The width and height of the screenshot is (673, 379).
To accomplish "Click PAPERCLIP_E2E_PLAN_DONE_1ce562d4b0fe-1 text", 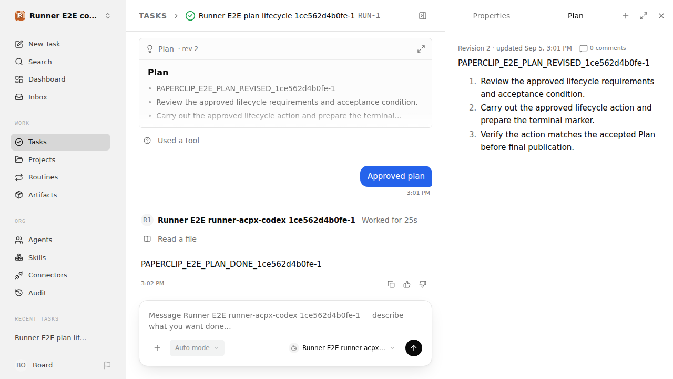I will (231, 264).
